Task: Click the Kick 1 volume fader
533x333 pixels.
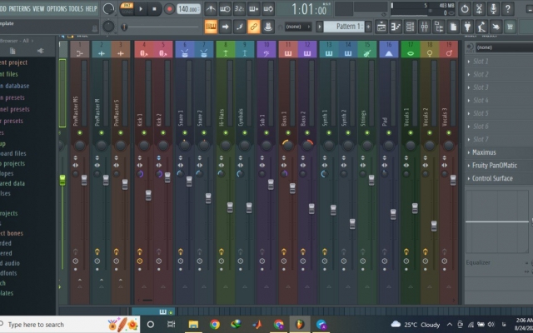Action: 148,195
